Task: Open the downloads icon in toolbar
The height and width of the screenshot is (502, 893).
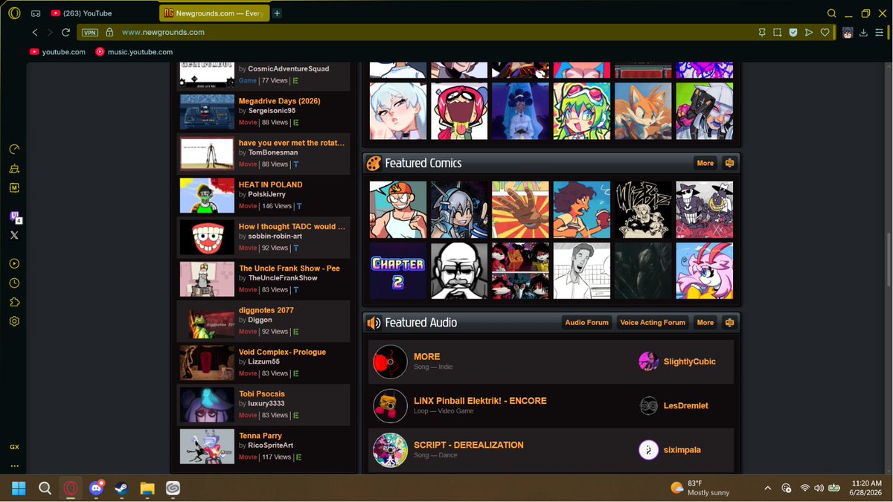Action: point(863,33)
